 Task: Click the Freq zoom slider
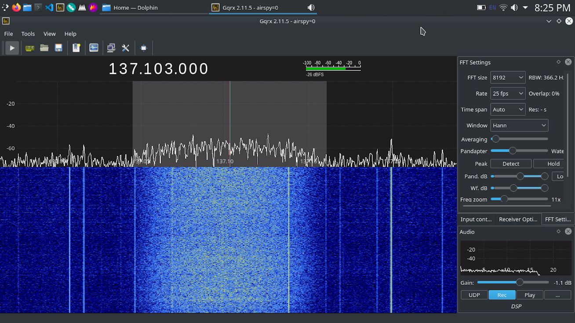click(519, 199)
